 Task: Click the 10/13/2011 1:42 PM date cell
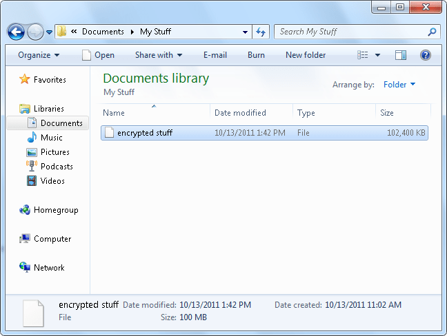coord(250,133)
